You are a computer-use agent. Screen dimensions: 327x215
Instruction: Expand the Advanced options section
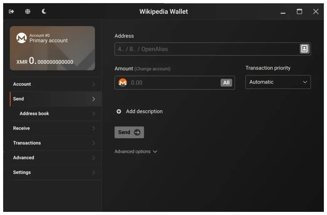click(x=136, y=152)
